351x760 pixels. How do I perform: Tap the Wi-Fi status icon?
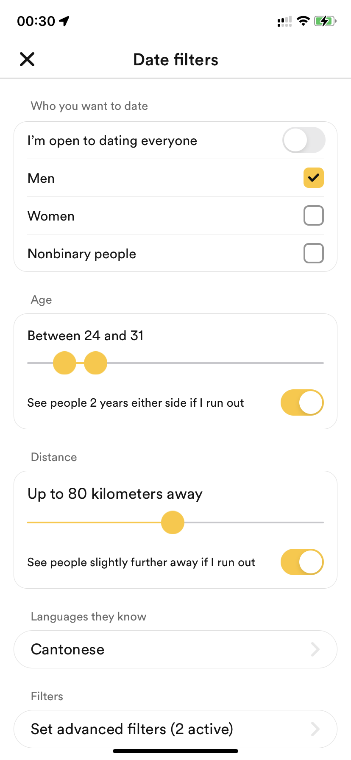(x=303, y=21)
